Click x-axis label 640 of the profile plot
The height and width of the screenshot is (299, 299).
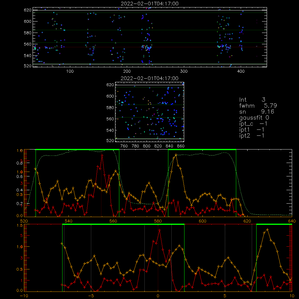(292, 221)
